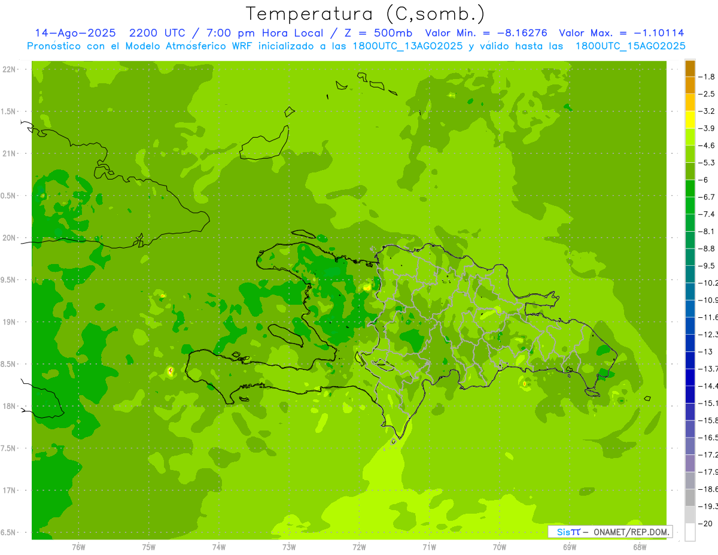Screen dimensions: 718x555
Task: Pick the bright yellow colorbar swatch above -3.9
Action: [690, 120]
